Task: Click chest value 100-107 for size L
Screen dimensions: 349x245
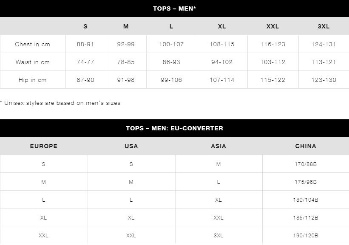Action: click(171, 44)
